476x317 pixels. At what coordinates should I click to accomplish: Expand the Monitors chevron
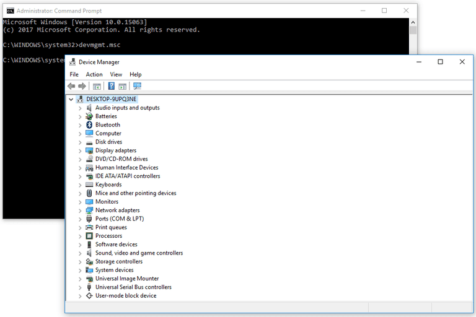[x=80, y=202]
